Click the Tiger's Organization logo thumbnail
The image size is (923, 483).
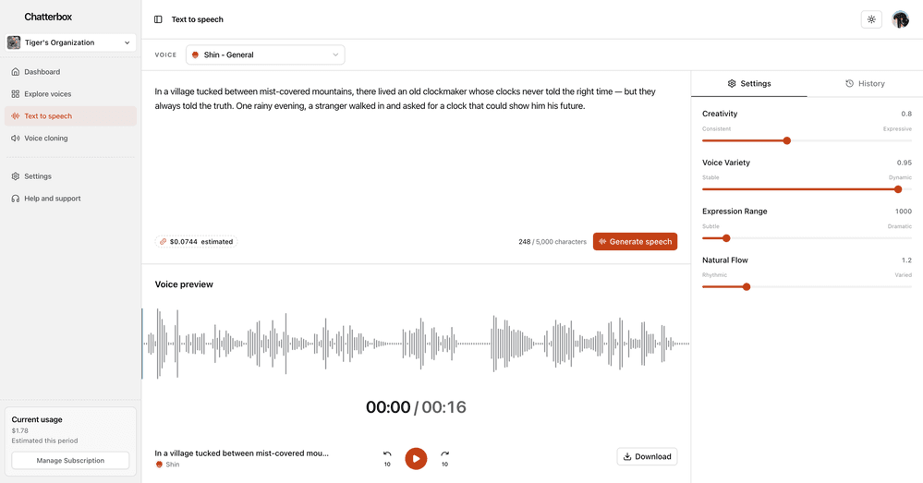point(14,42)
